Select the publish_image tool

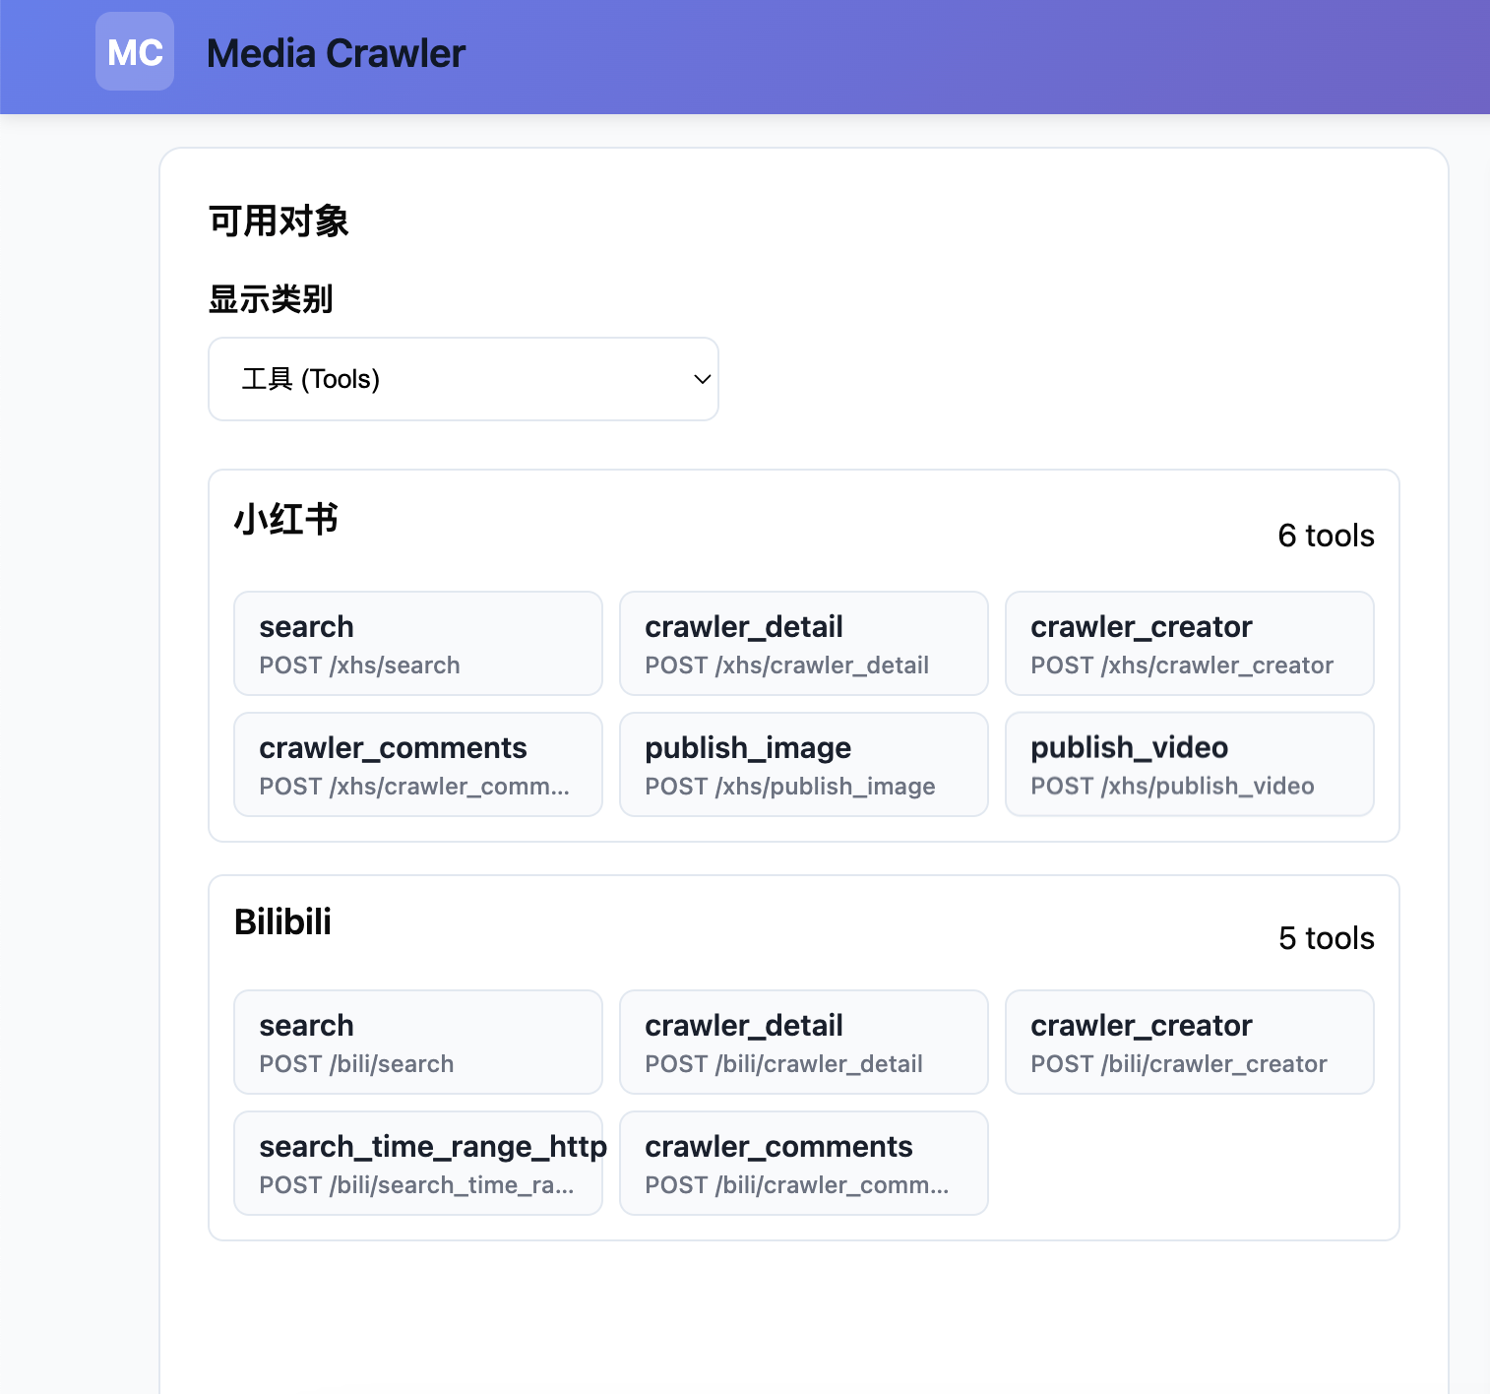[x=803, y=765]
